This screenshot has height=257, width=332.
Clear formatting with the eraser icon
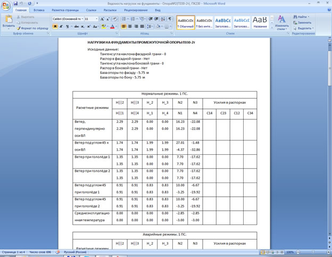pyautogui.click(x=115, y=19)
